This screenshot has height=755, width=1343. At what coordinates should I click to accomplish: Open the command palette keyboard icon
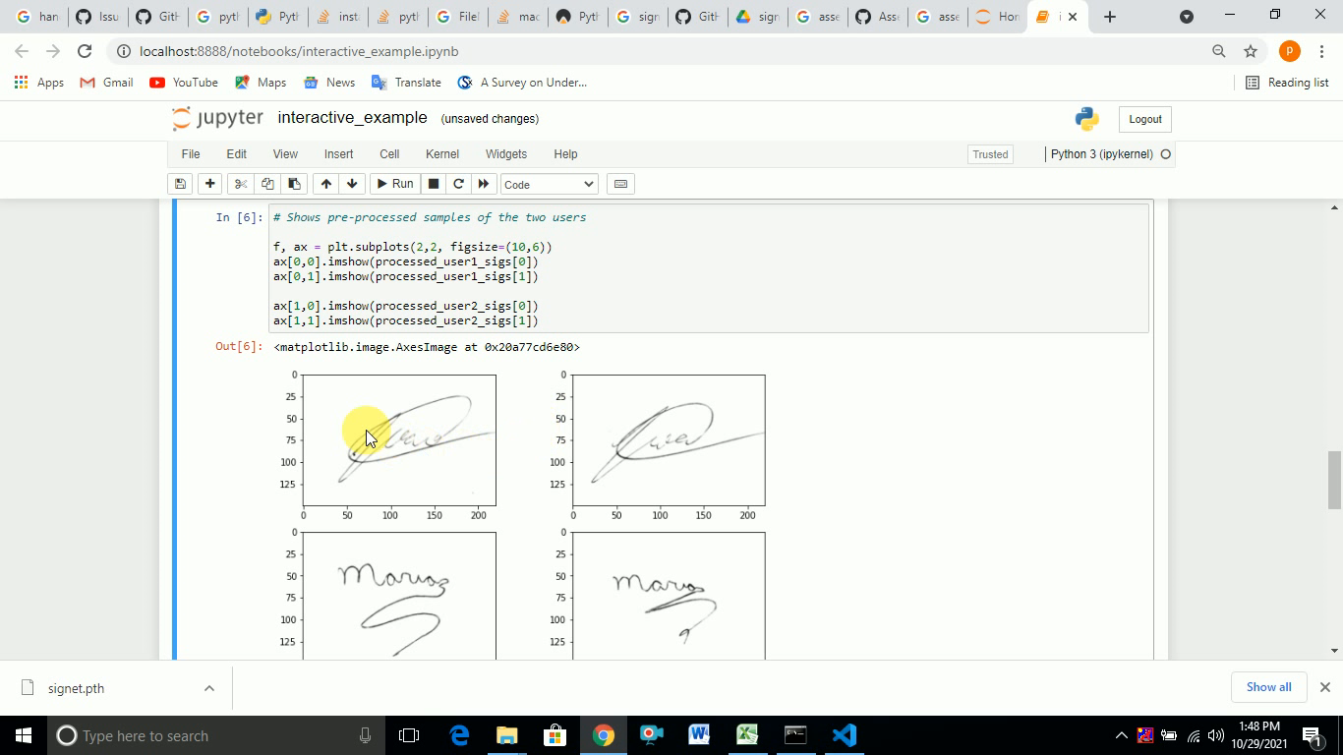click(619, 184)
